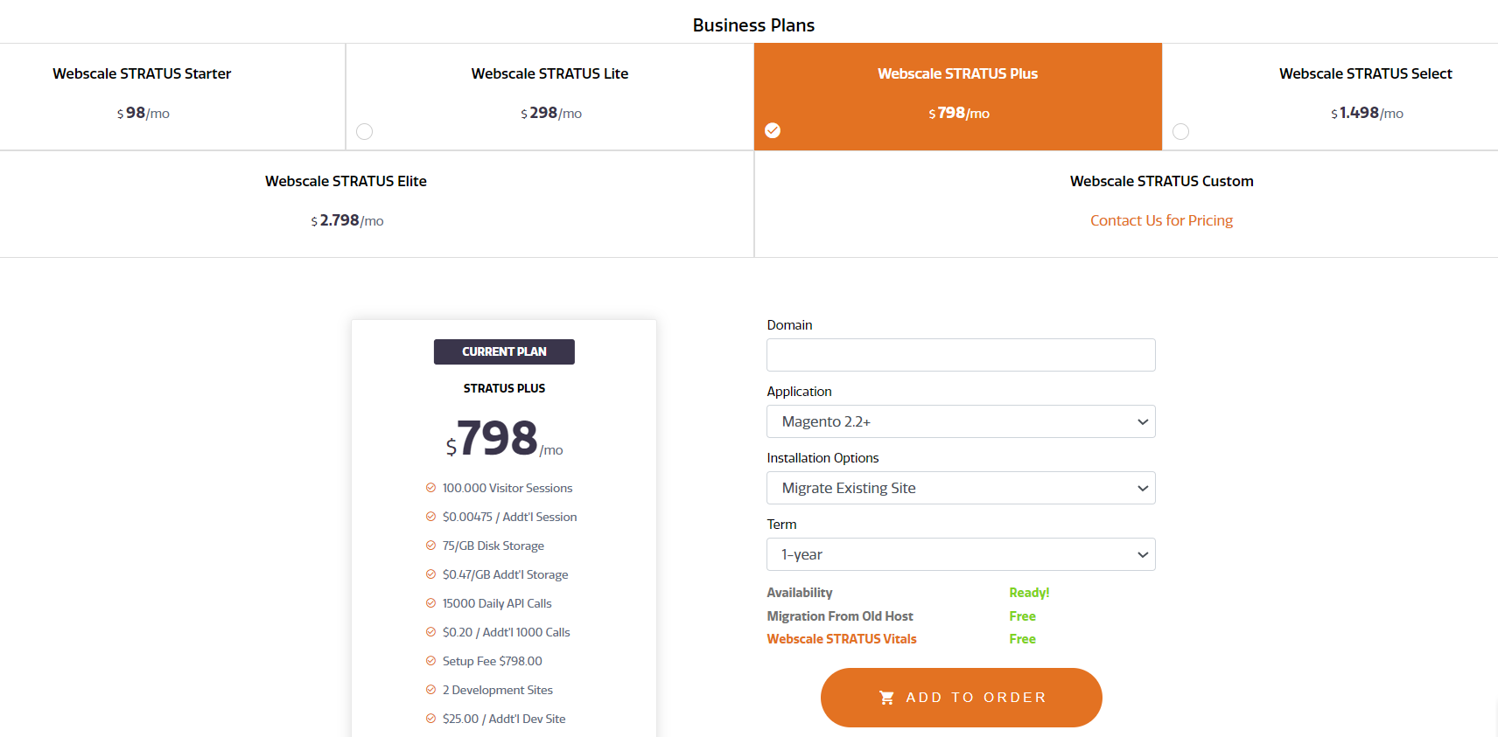The width and height of the screenshot is (1498, 737).
Task: Expand the Installation Options dropdown
Action: [x=961, y=488]
